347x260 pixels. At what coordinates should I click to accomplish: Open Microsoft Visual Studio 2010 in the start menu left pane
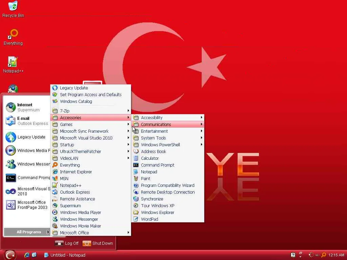point(27,191)
